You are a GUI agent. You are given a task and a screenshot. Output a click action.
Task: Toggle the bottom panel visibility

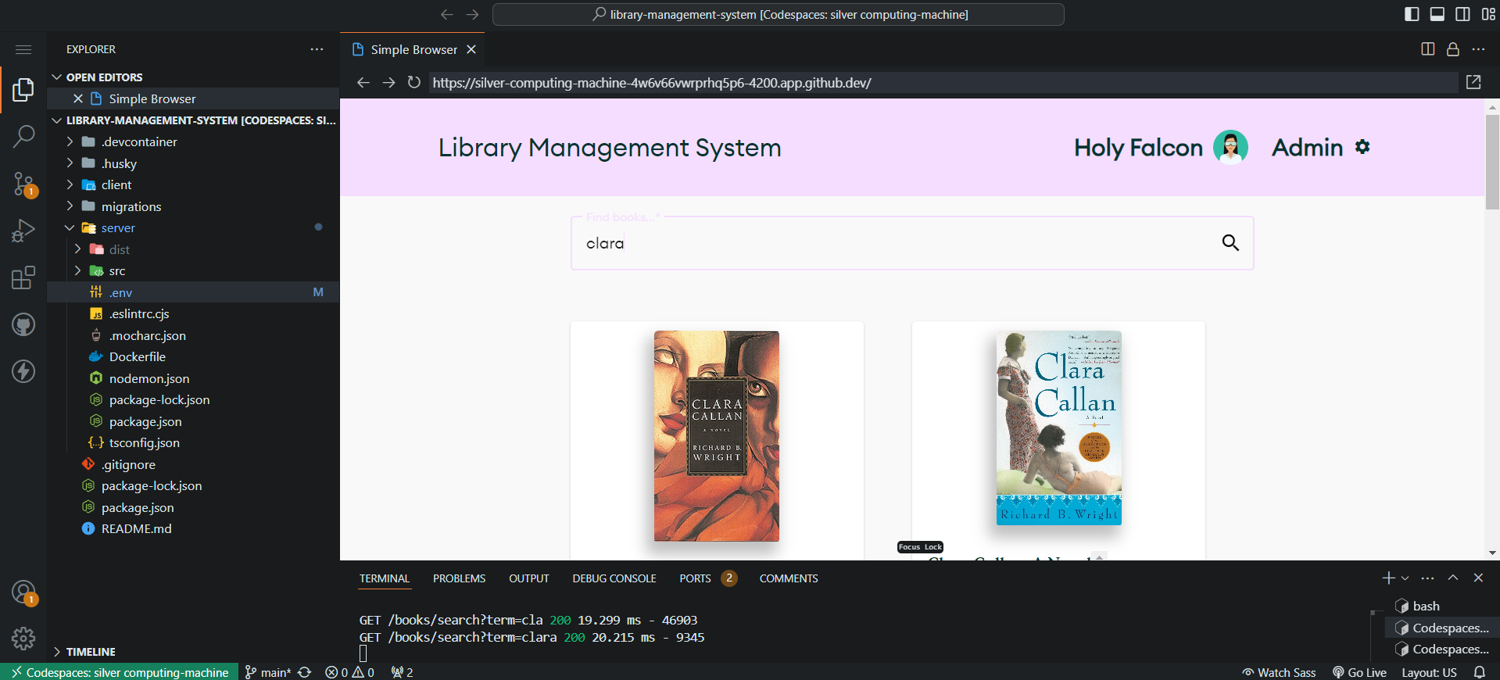[x=1437, y=14]
